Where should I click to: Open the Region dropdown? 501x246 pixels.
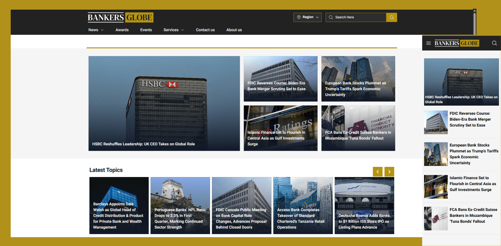[x=308, y=17]
